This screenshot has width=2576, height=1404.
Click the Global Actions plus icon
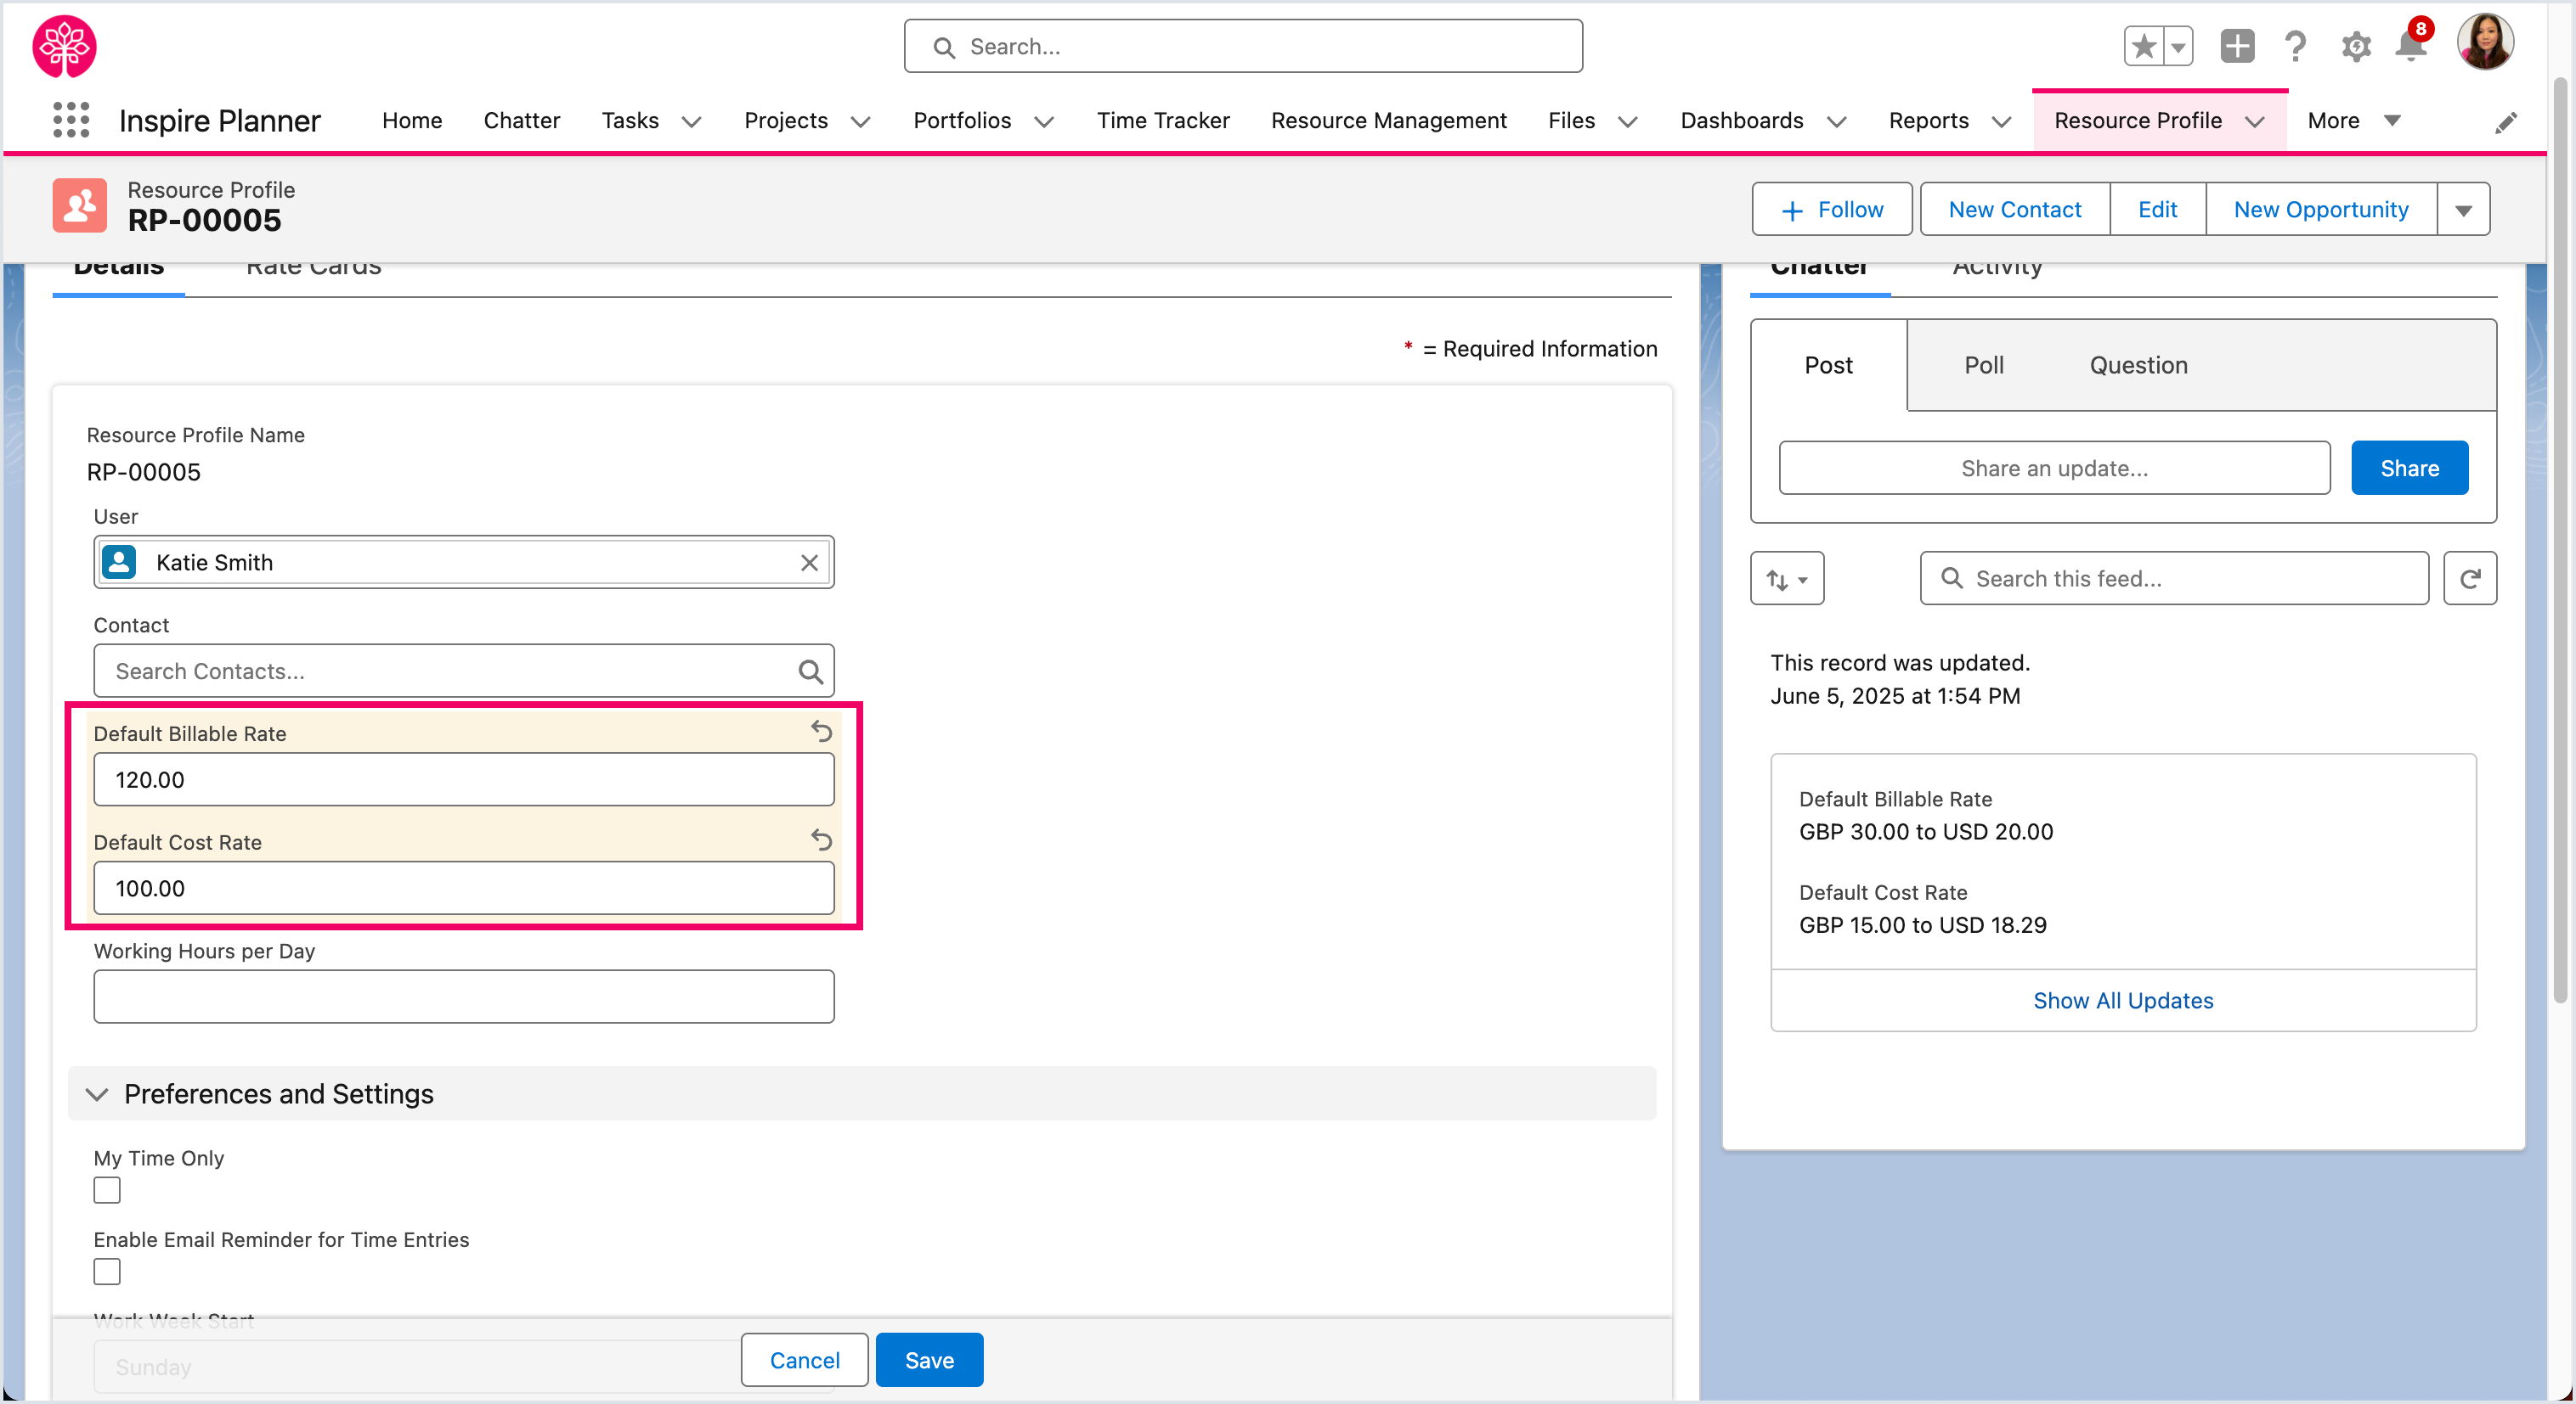pyautogui.click(x=2237, y=46)
